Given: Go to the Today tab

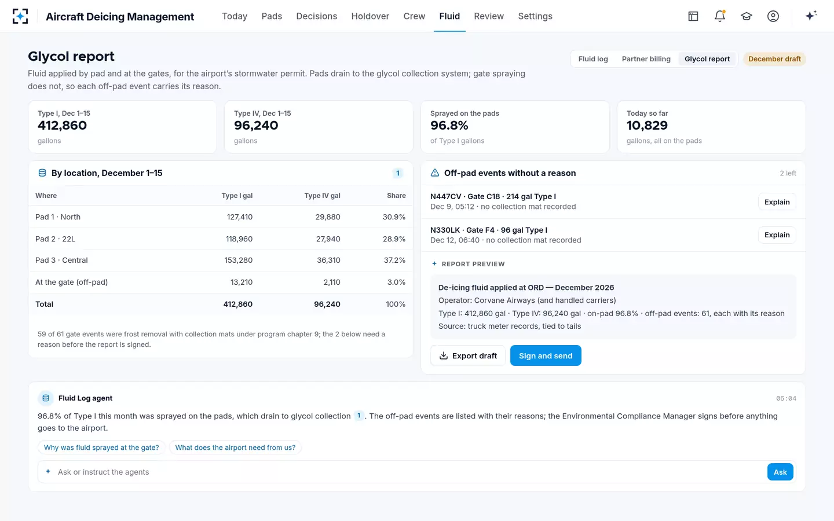Looking at the screenshot, I should coord(235,16).
